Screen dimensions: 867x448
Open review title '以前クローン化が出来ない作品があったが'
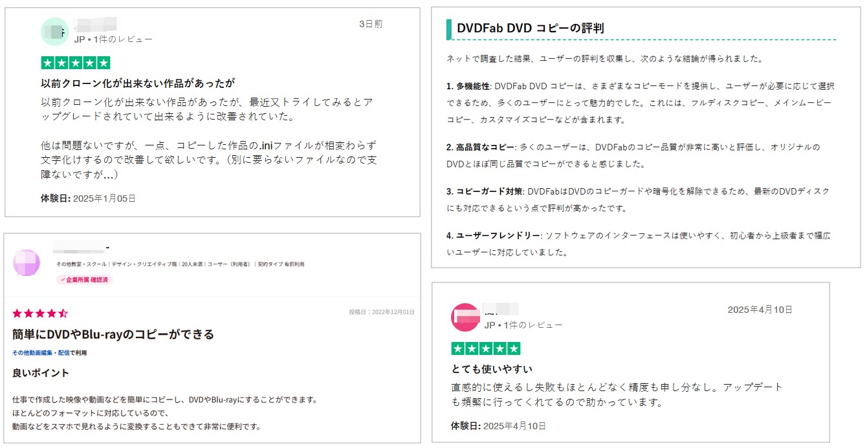[x=137, y=83]
